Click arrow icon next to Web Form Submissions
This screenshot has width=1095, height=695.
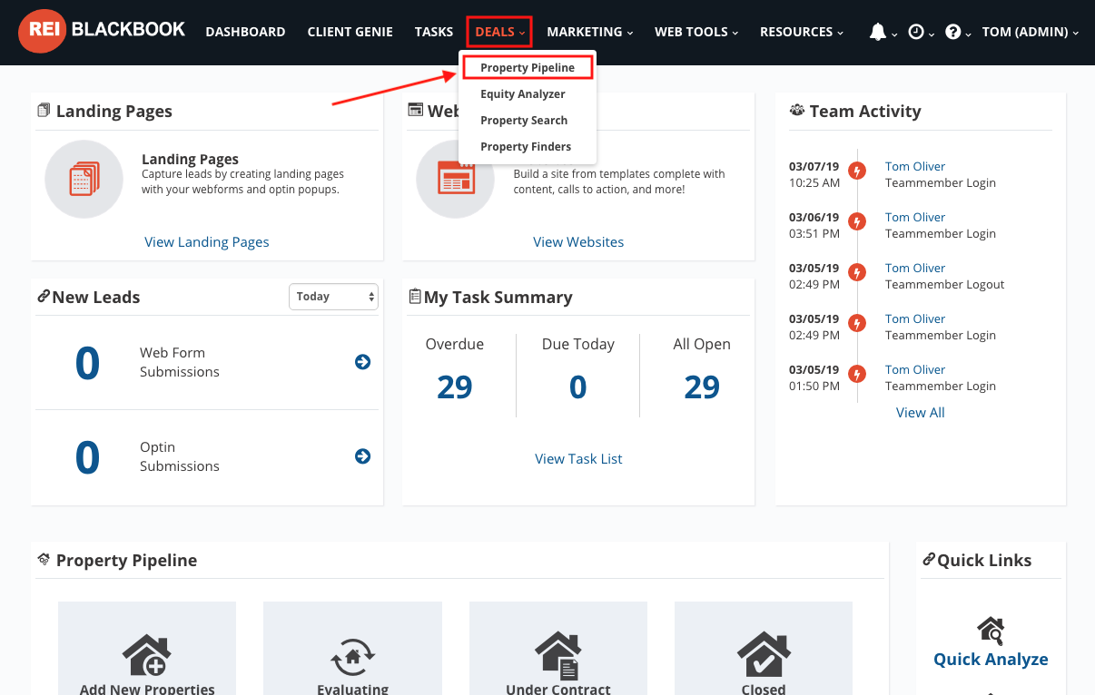click(363, 362)
